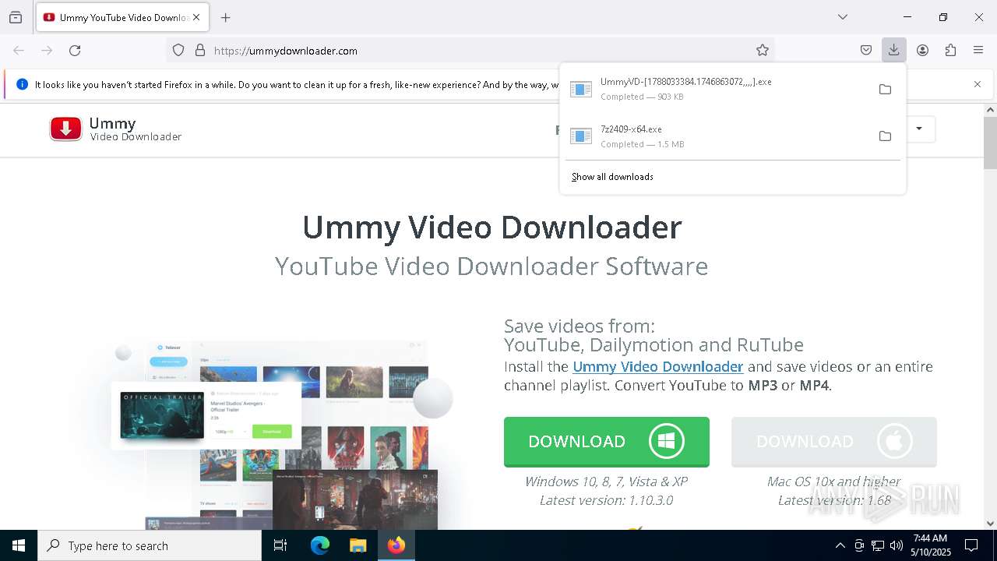Open network status tray icon
Viewport: 997px width, 561px height.
coord(878,545)
